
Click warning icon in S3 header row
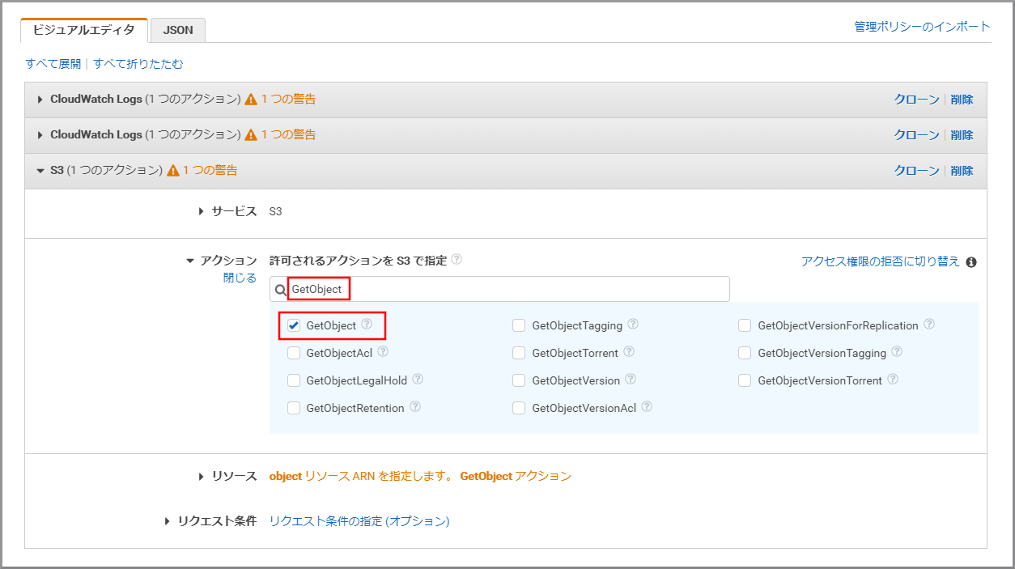click(172, 171)
